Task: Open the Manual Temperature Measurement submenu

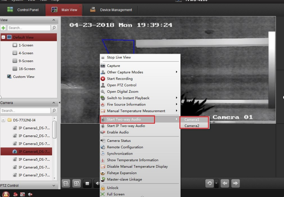Action: [140, 111]
